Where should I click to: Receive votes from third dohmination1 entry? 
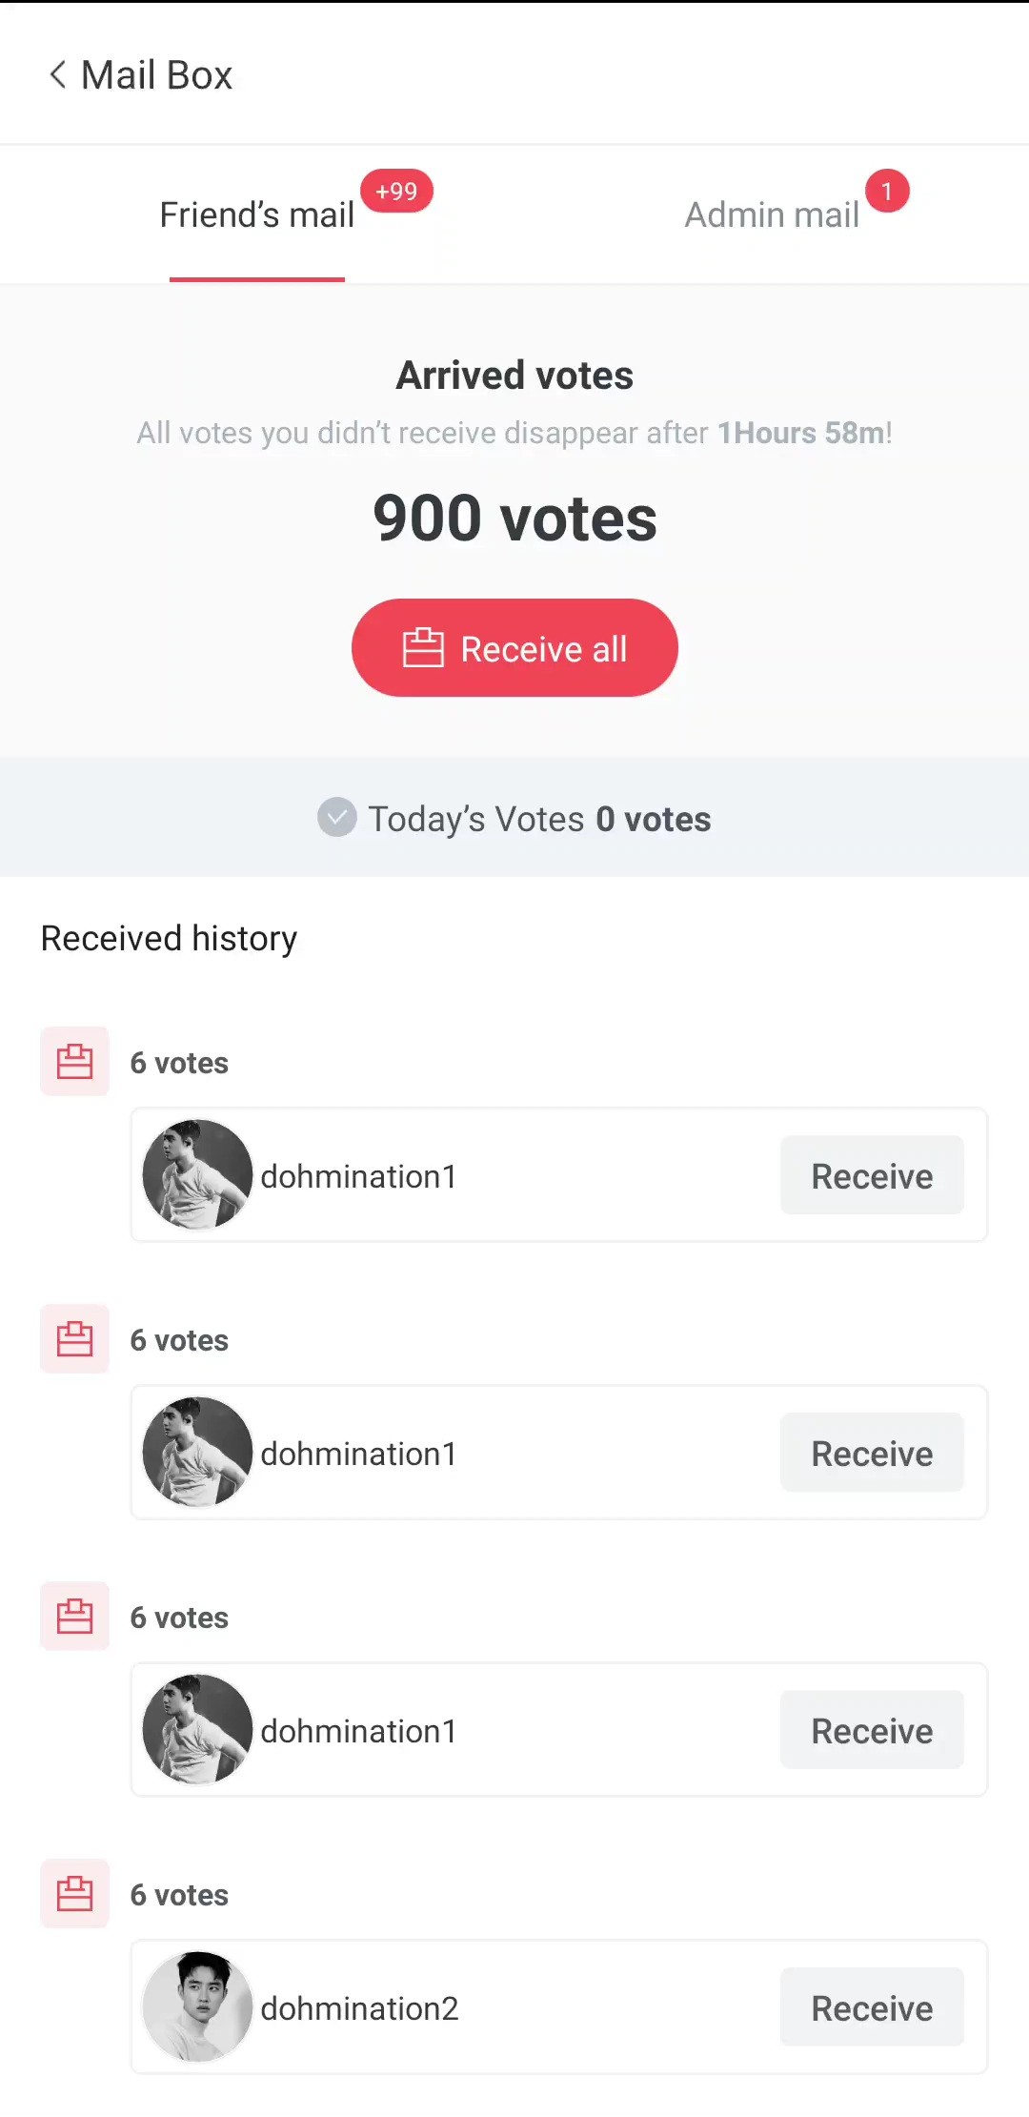pyautogui.click(x=872, y=1730)
